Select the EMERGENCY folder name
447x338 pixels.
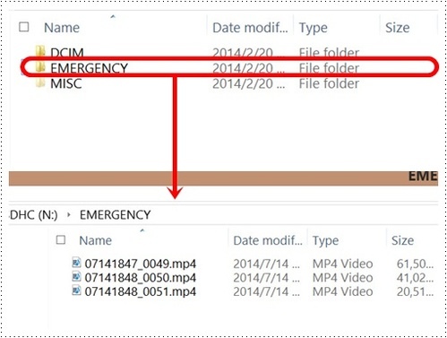tap(89, 68)
